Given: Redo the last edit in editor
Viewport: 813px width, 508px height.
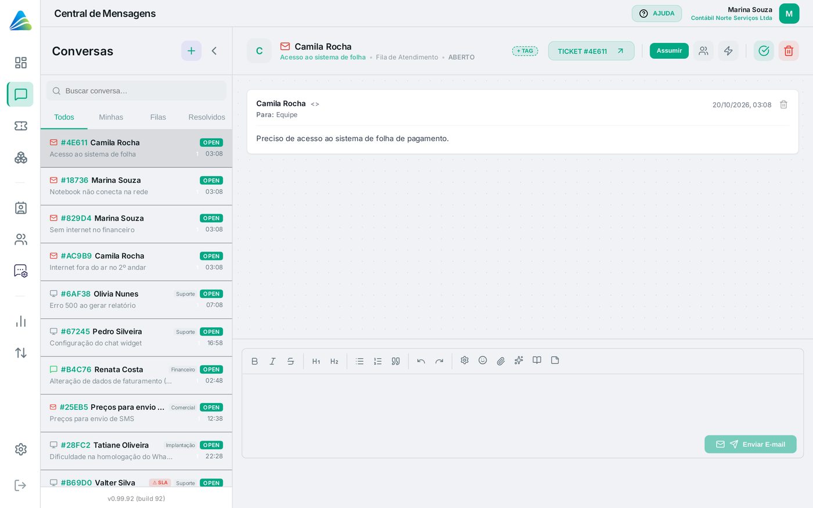Looking at the screenshot, I should 440,361.
